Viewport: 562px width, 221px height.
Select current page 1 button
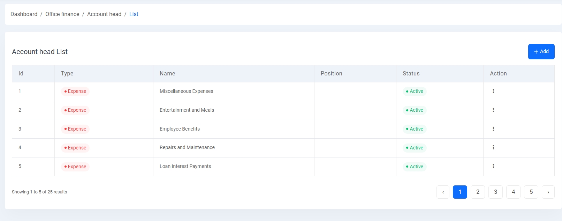460,192
